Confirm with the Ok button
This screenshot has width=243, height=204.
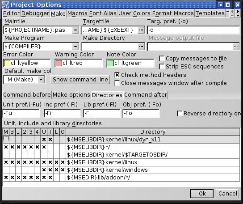(x=202, y=194)
